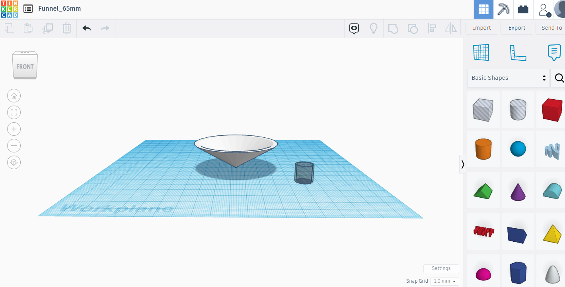Click the Import button
The height and width of the screenshot is (287, 565).
(482, 28)
